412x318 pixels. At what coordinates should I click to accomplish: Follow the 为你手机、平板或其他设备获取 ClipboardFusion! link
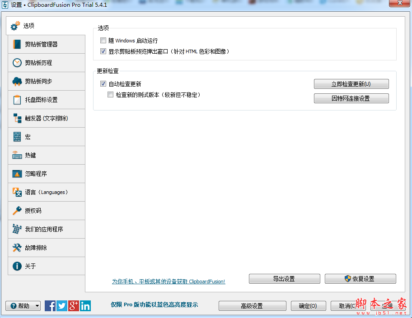169,281
